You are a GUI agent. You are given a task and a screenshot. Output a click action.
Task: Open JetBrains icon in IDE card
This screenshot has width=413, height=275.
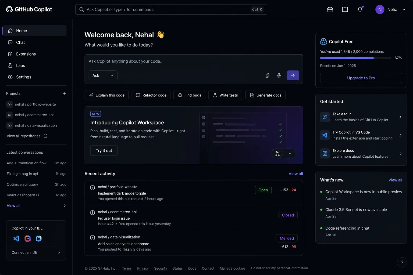point(27,238)
